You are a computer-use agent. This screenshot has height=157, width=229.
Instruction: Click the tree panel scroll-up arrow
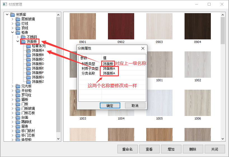point(58,15)
